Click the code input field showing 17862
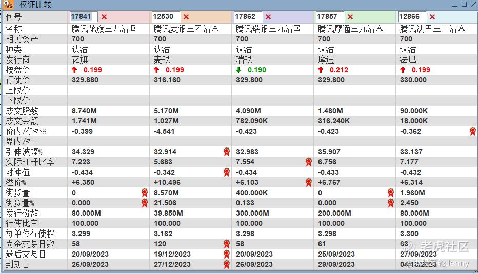Screen dimensions: 478x274 coord(248,17)
